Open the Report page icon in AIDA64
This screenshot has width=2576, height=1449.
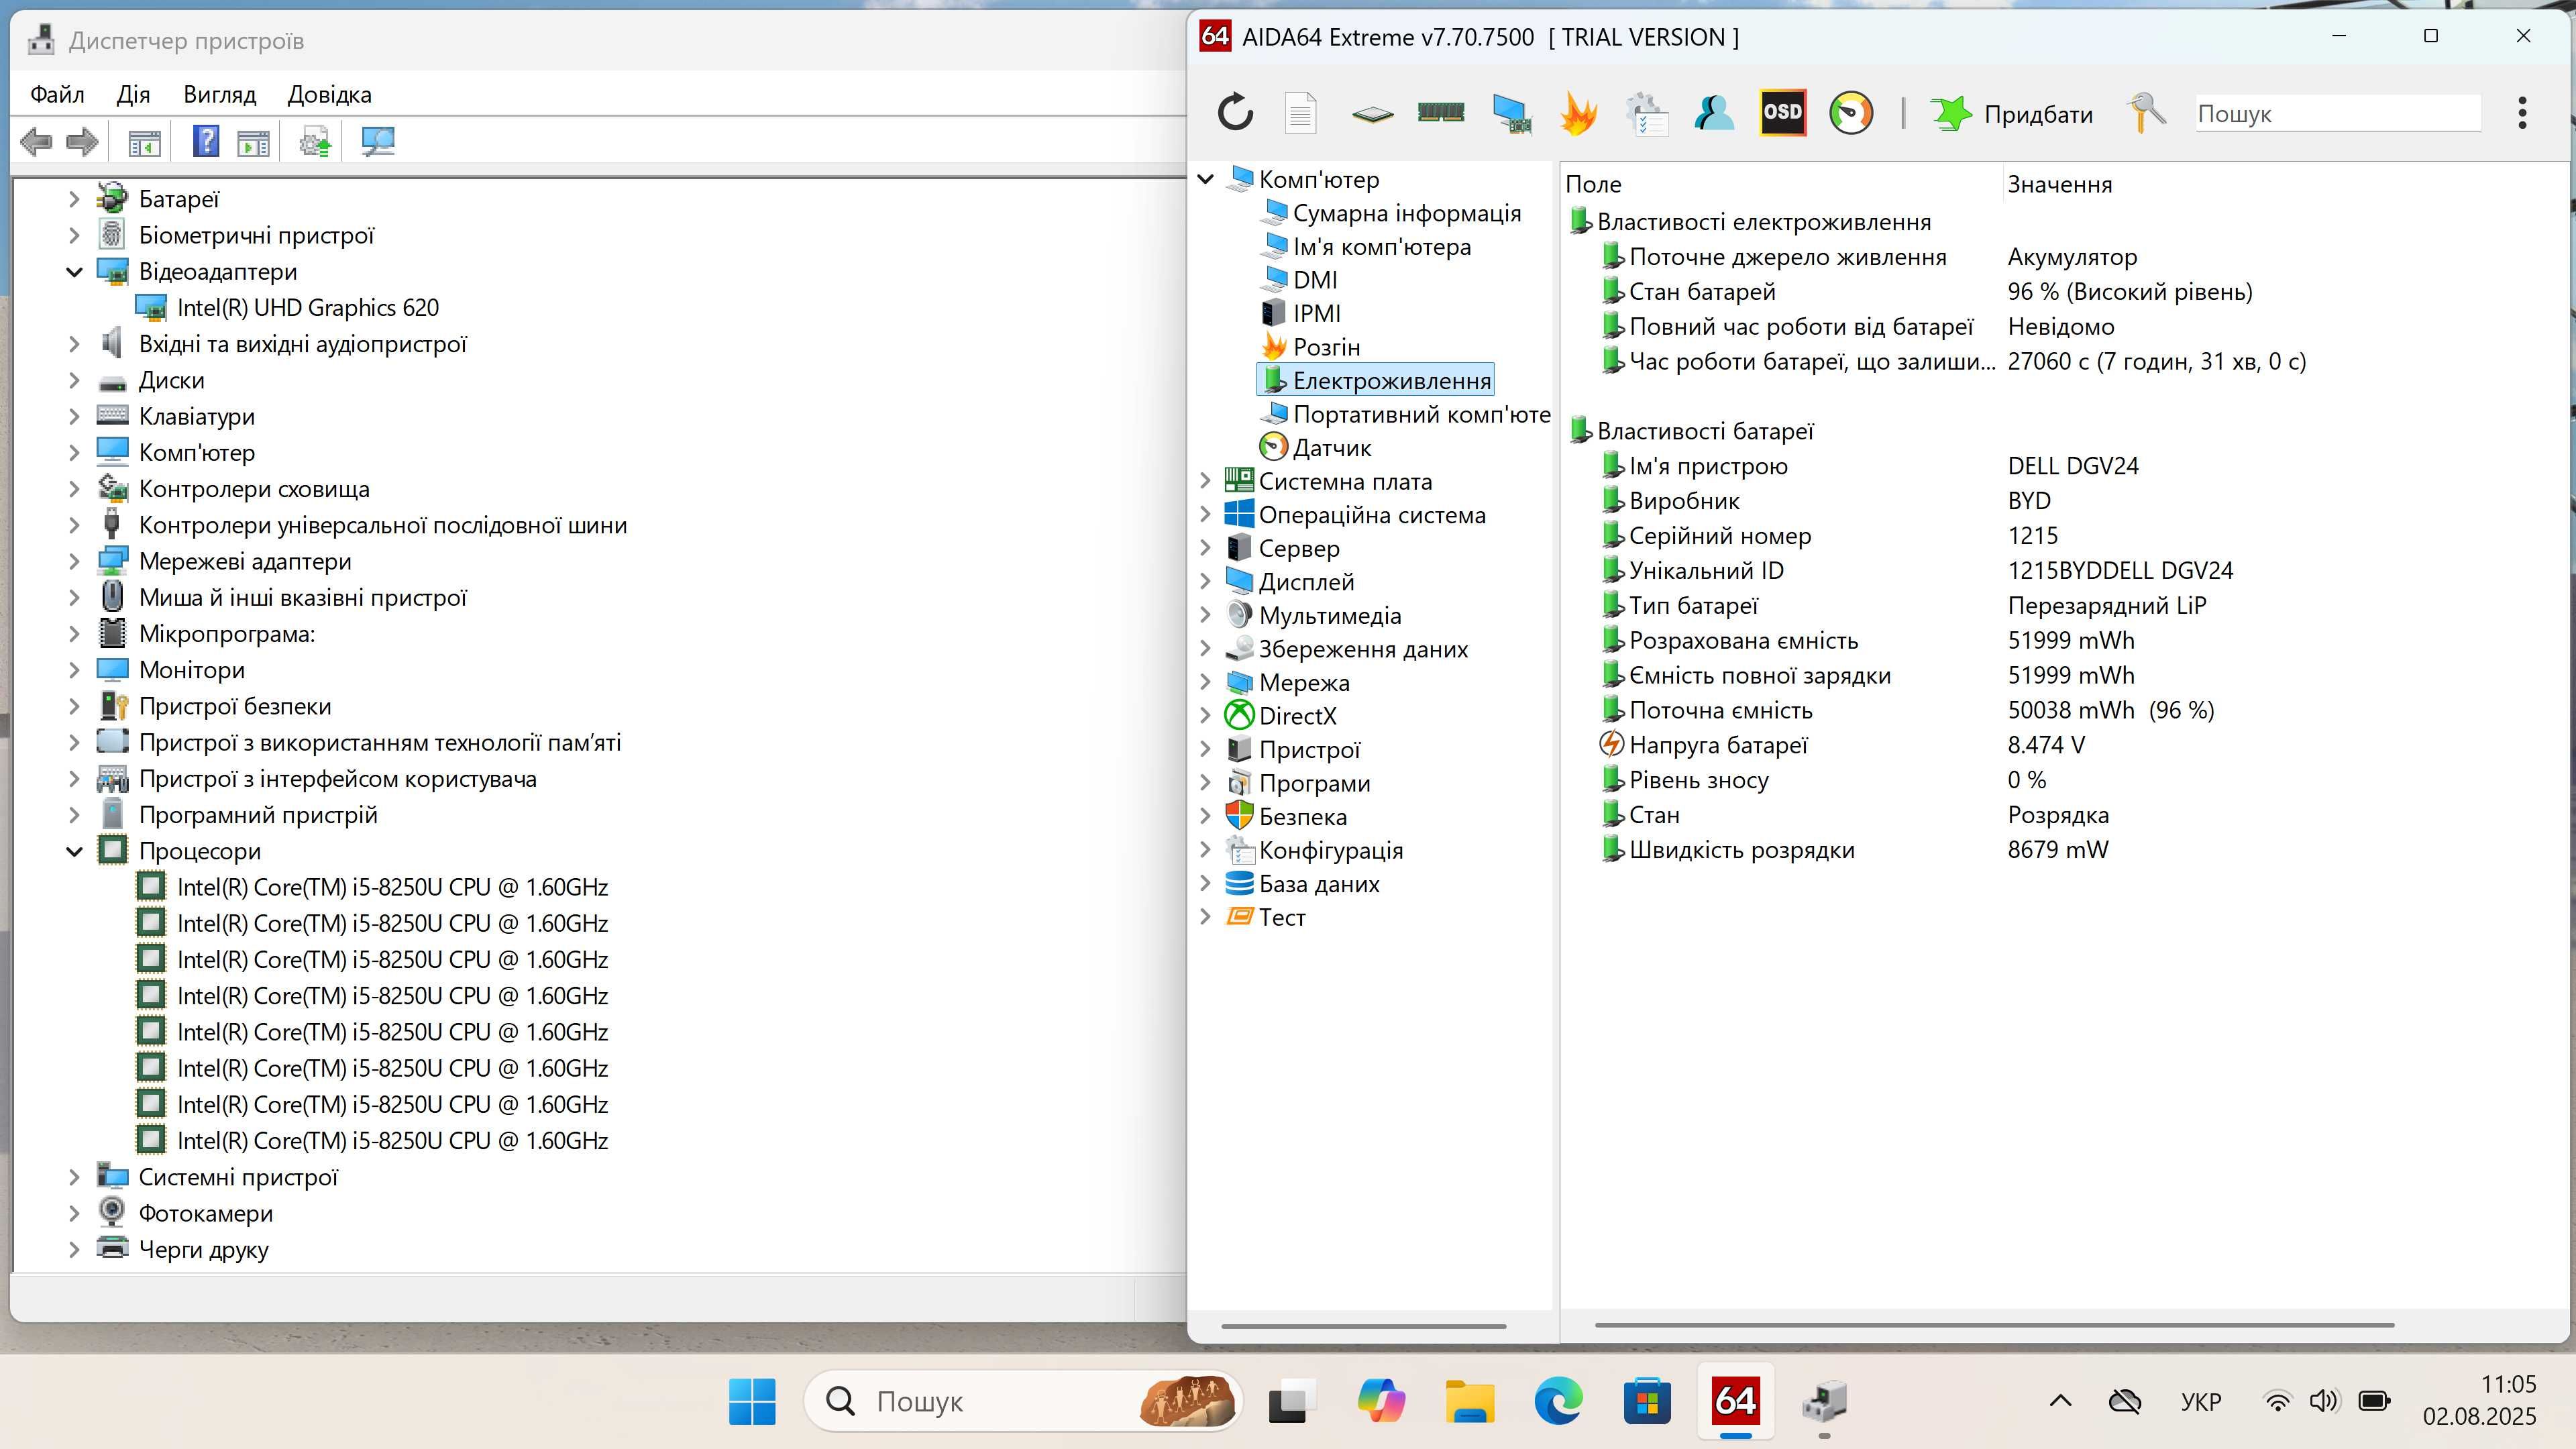1300,113
